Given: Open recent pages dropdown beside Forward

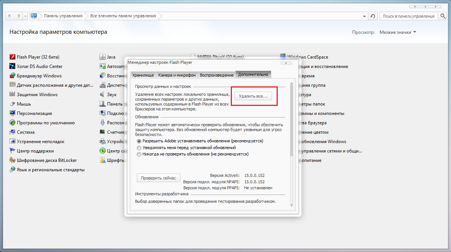Looking at the screenshot, I should coord(25,16).
